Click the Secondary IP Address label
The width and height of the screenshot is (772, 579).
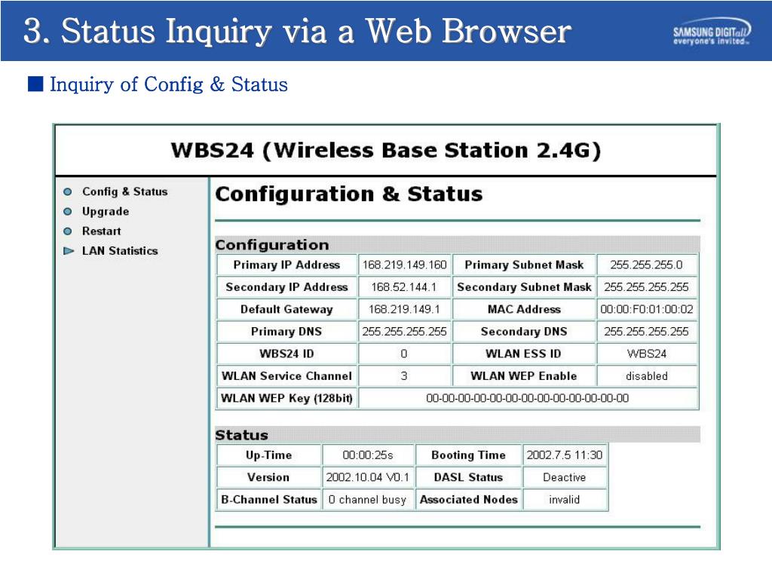coord(286,287)
